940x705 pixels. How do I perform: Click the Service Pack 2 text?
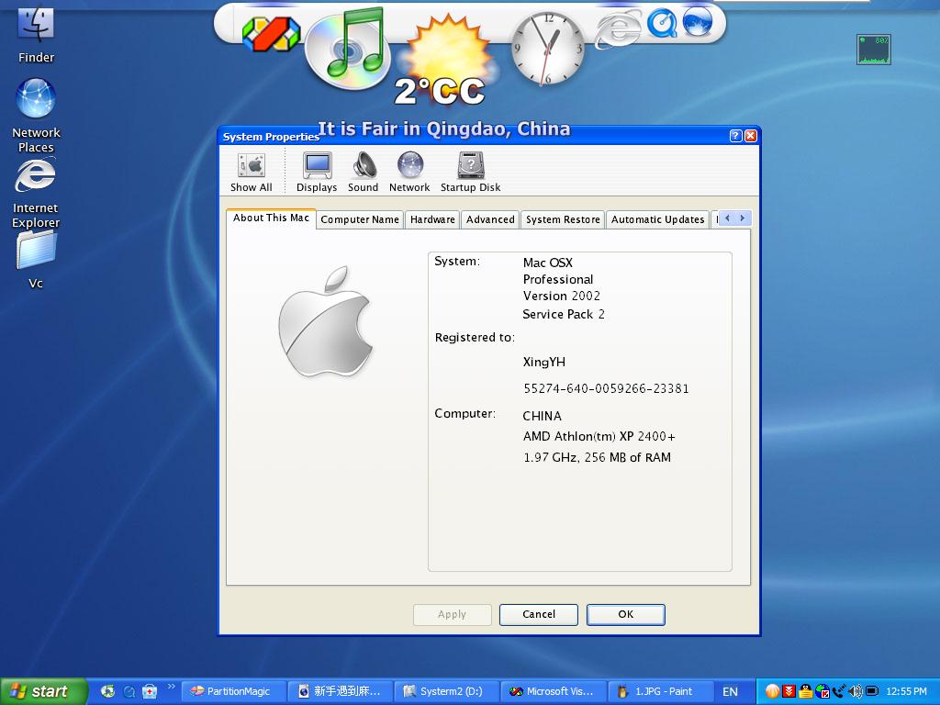coord(564,314)
